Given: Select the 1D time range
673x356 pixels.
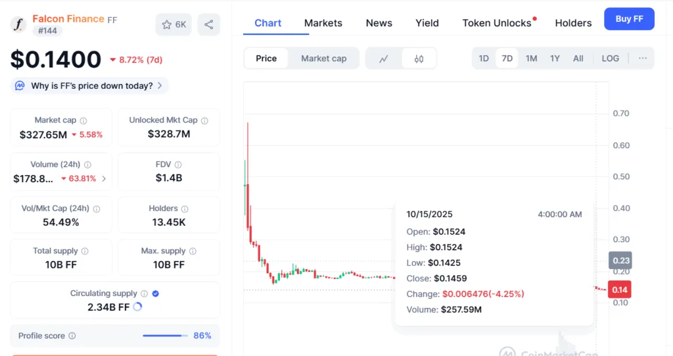Looking at the screenshot, I should 484,59.
